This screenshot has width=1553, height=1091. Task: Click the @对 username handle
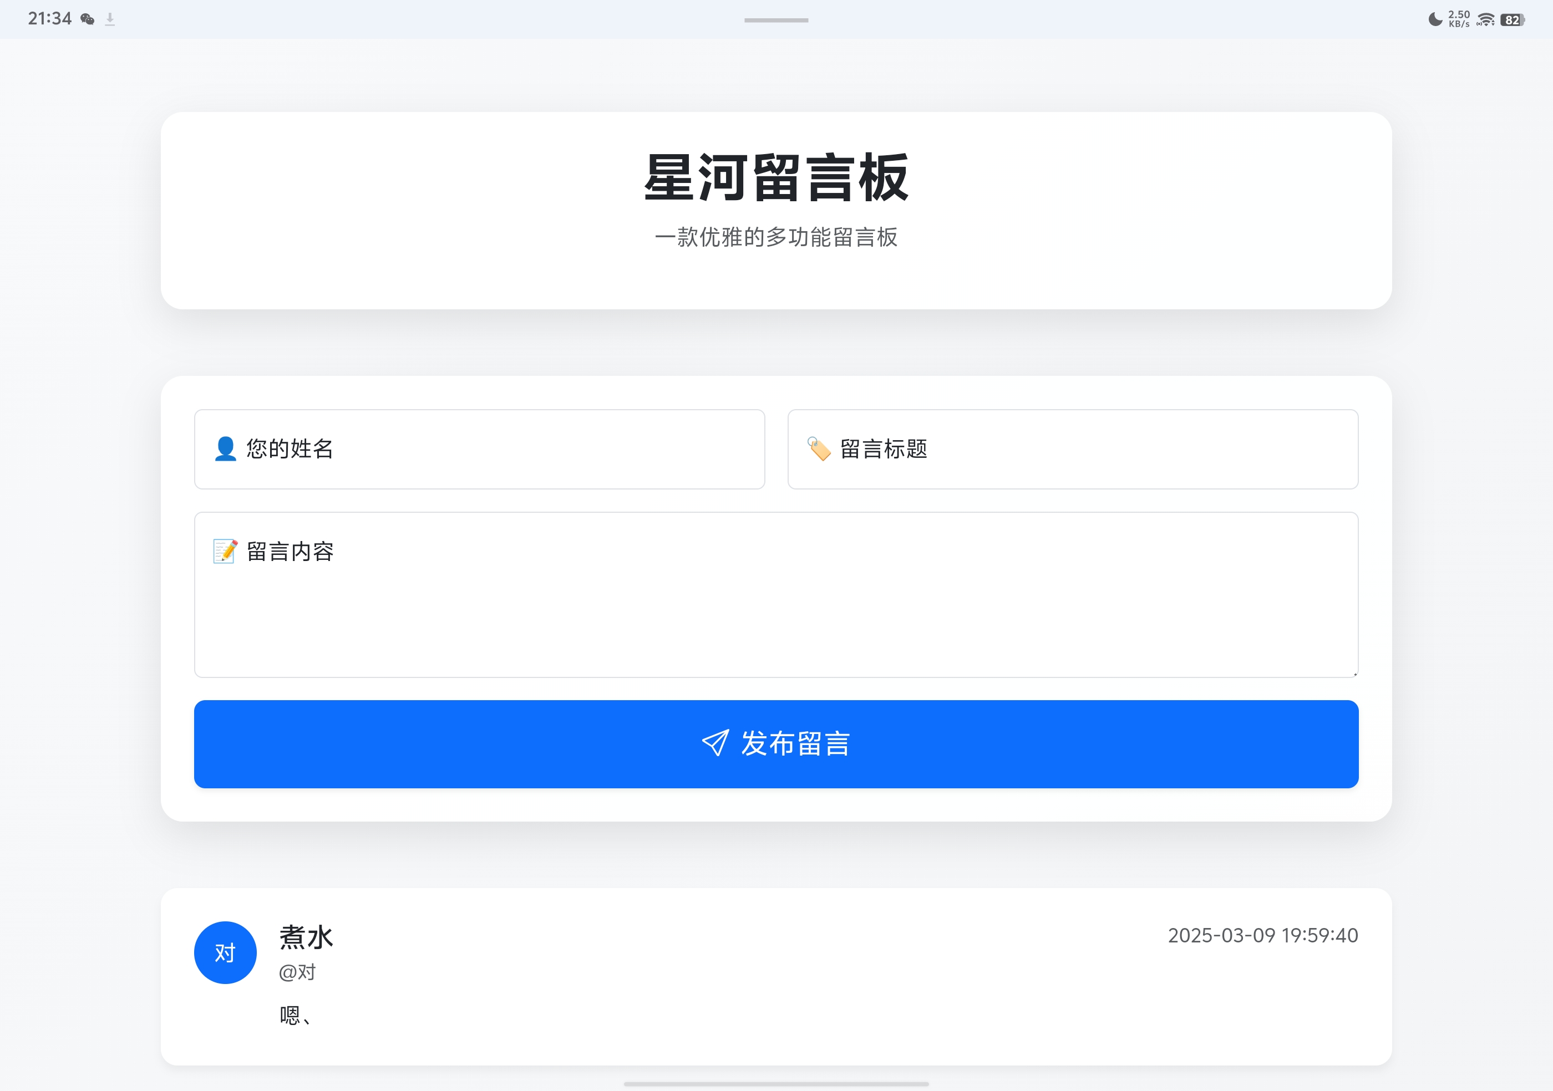(x=298, y=972)
